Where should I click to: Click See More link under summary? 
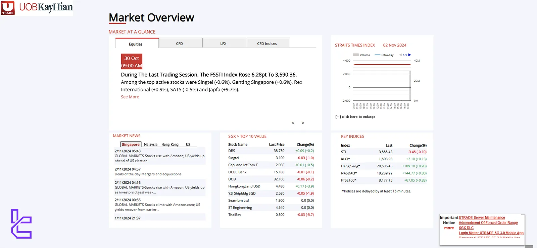click(130, 97)
